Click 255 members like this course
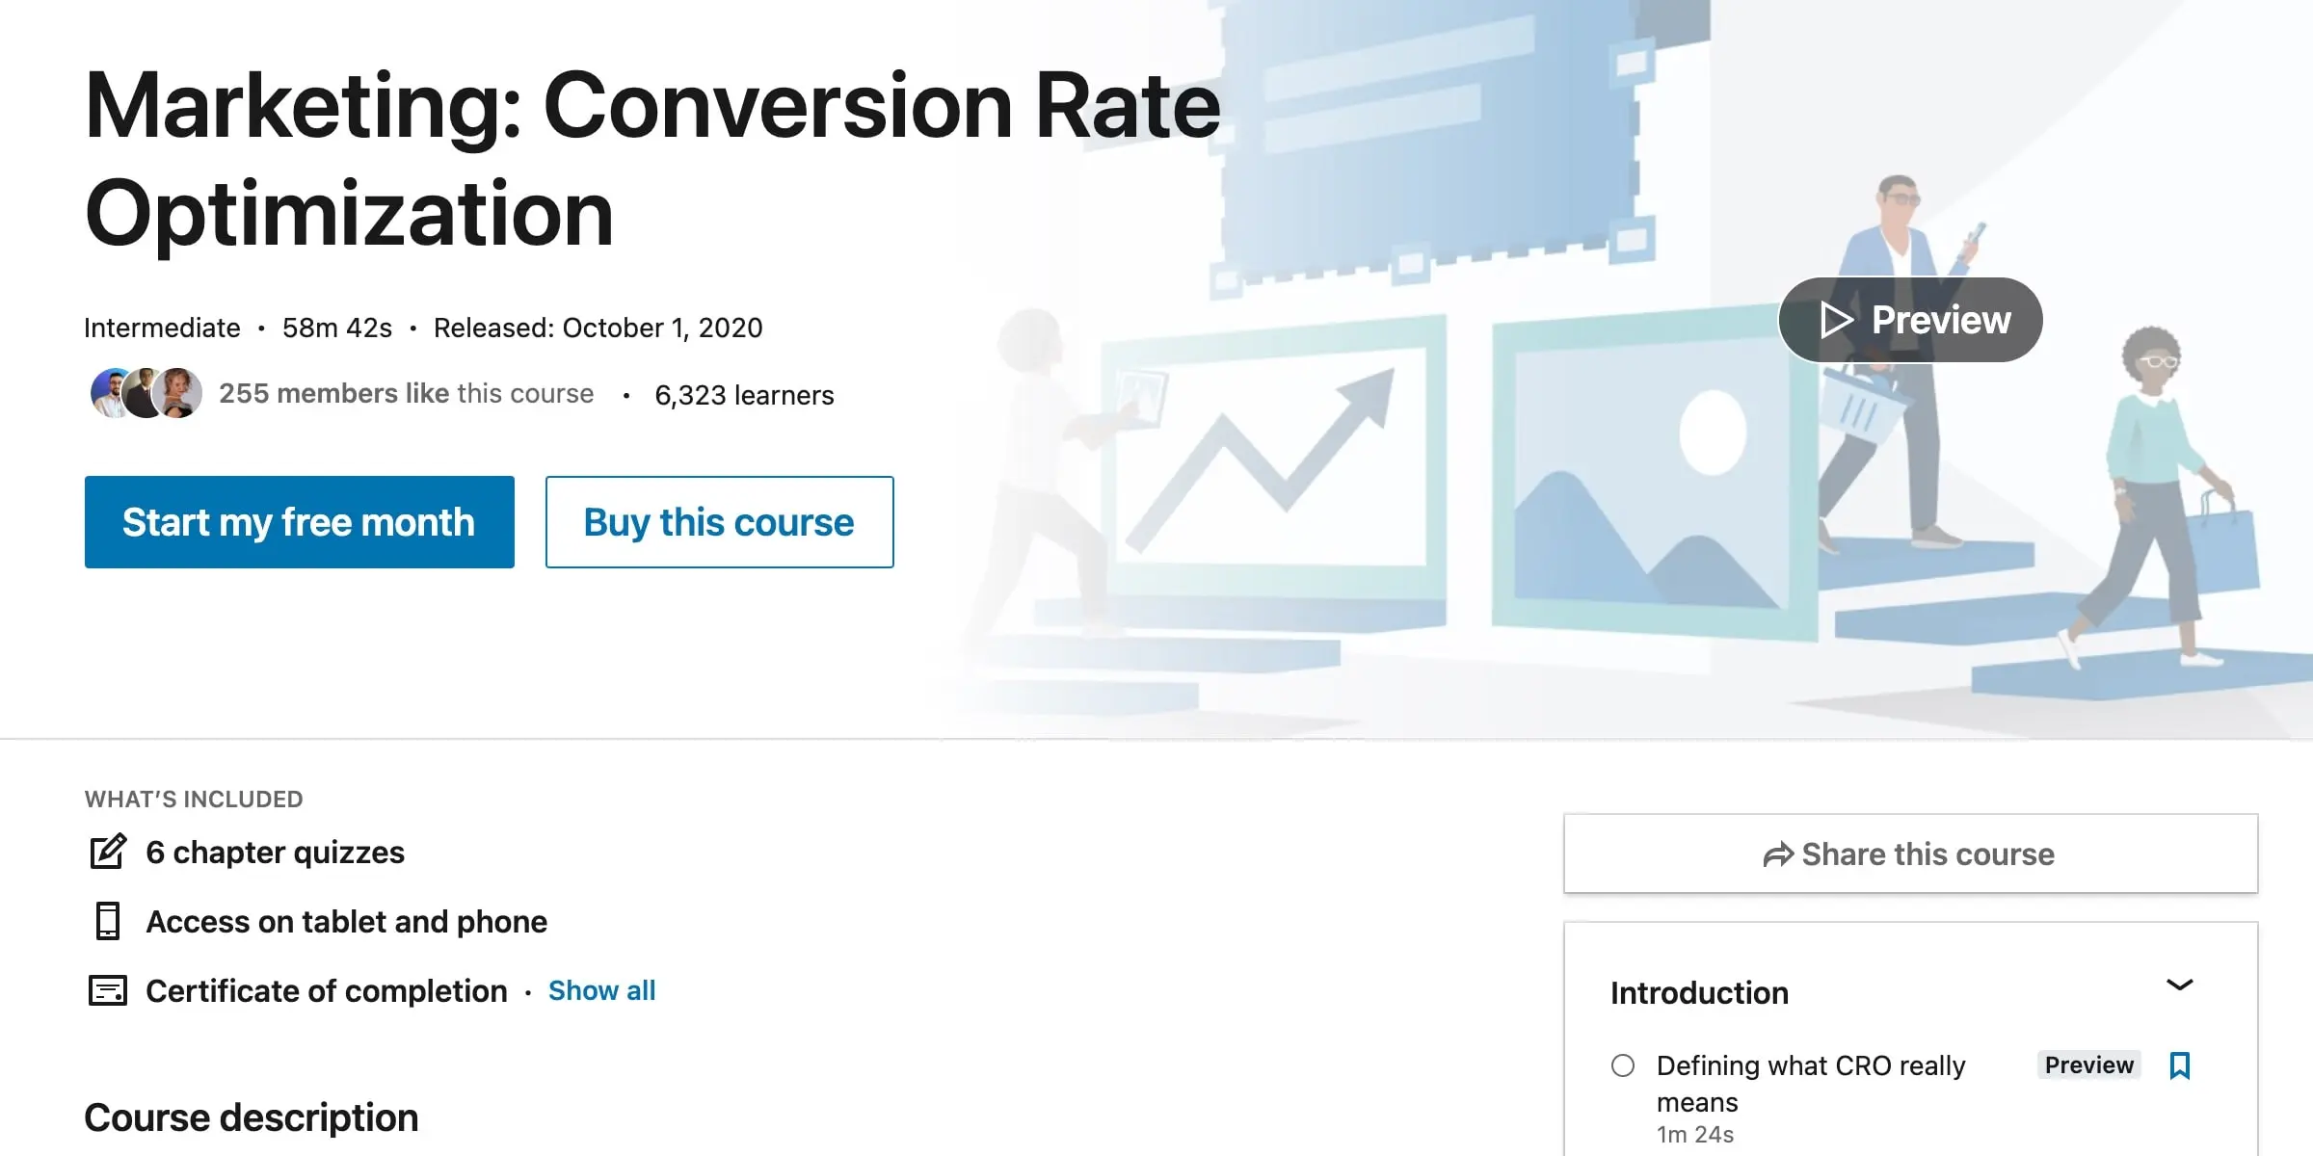The width and height of the screenshot is (2313, 1156). [406, 394]
